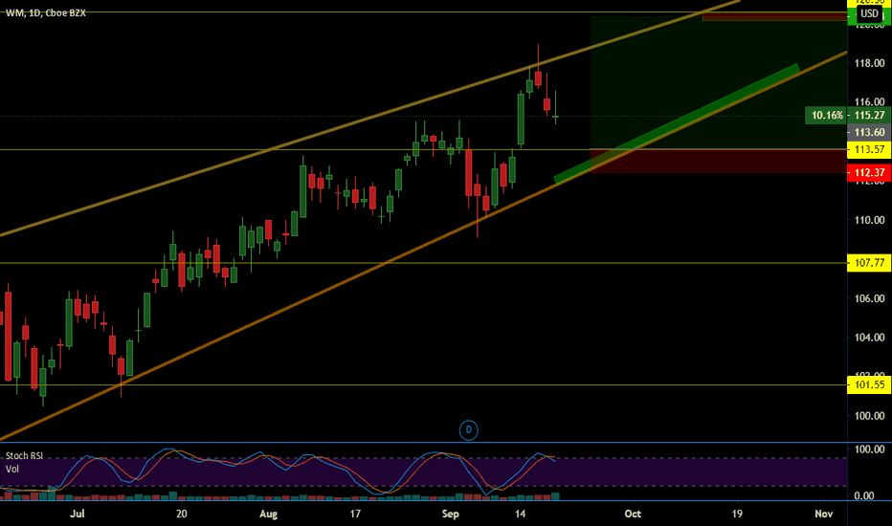Click the 104.00 price axis value

pyautogui.click(x=869, y=338)
